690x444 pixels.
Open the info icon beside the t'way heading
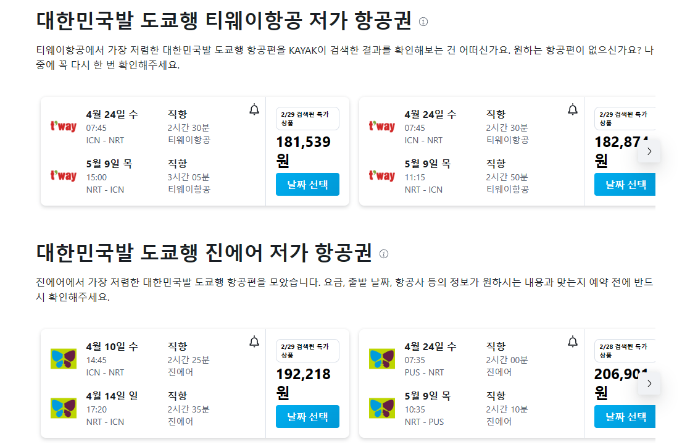(x=424, y=22)
